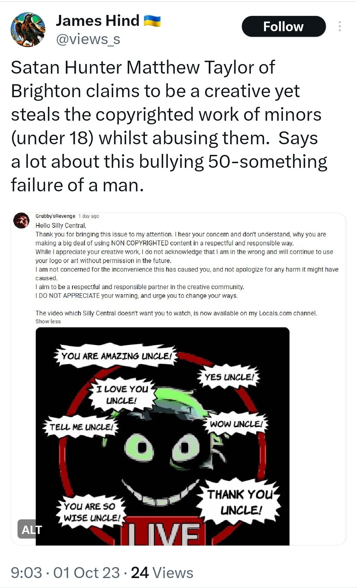Click the Grubby'sRevenge username in image
Screen dimensions: 357x588
pos(55,216)
